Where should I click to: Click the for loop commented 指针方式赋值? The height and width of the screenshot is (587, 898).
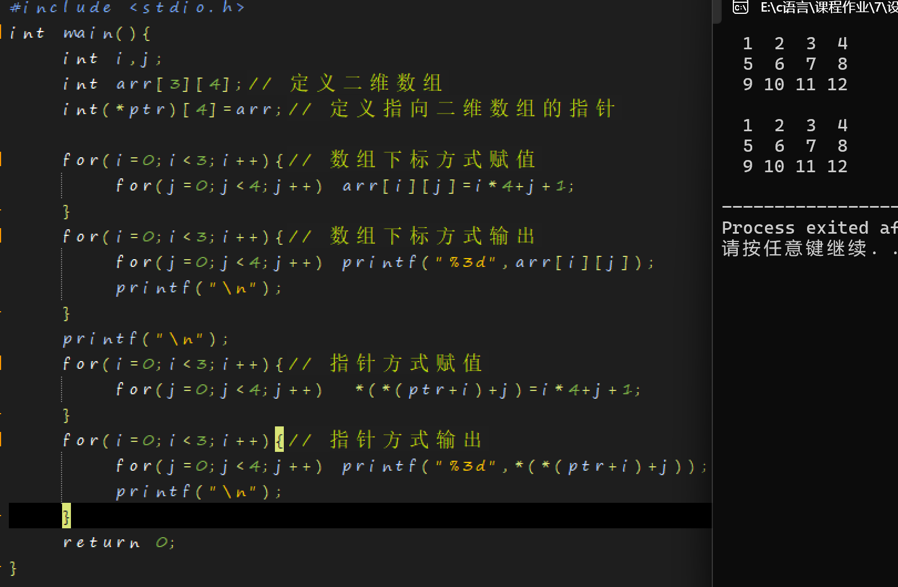(x=272, y=364)
